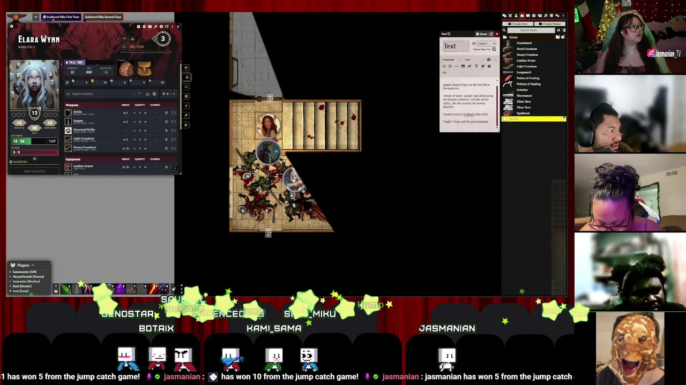This screenshot has height=385, width=686.
Task: Open the Chat messages sidebar tab
Action: coord(504,16)
